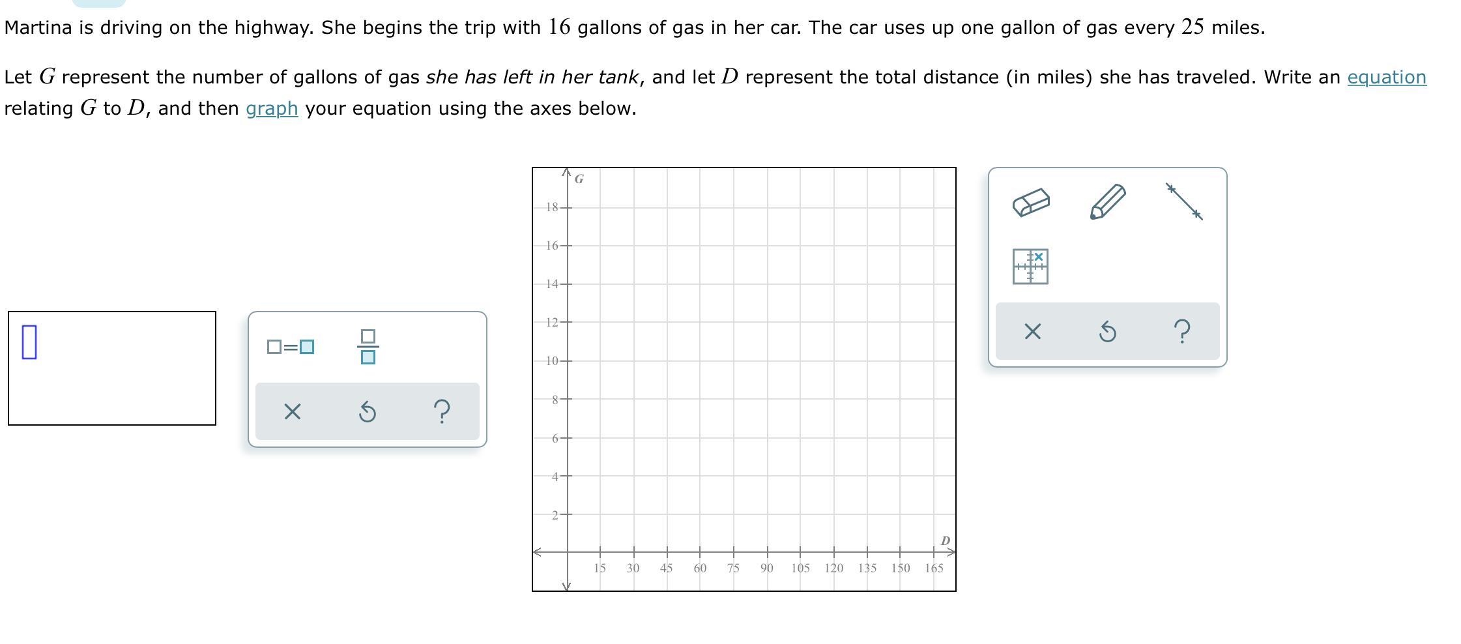
Task: Open the 'equation' definition link
Action: [1387, 77]
